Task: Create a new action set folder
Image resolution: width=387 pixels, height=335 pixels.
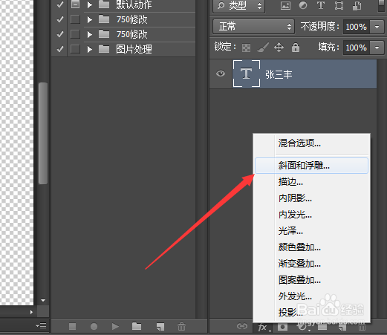Action: [x=137, y=326]
